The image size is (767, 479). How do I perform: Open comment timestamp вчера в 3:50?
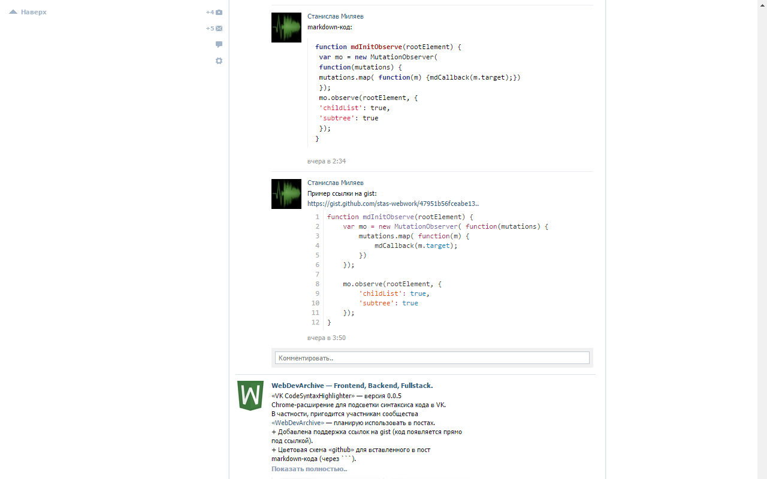coord(327,338)
